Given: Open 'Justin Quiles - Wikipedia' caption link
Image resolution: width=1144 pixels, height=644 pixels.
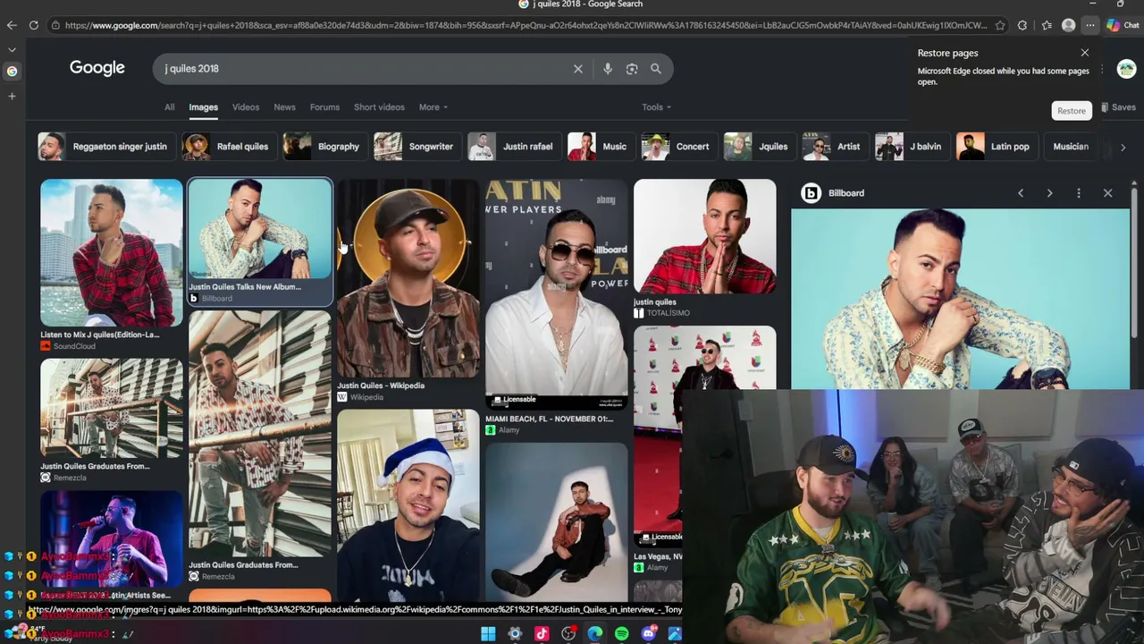Looking at the screenshot, I should pos(381,386).
